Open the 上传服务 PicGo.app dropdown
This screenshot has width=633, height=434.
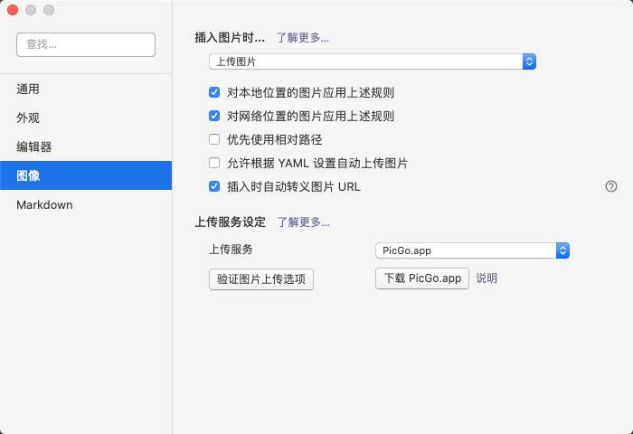pos(472,250)
